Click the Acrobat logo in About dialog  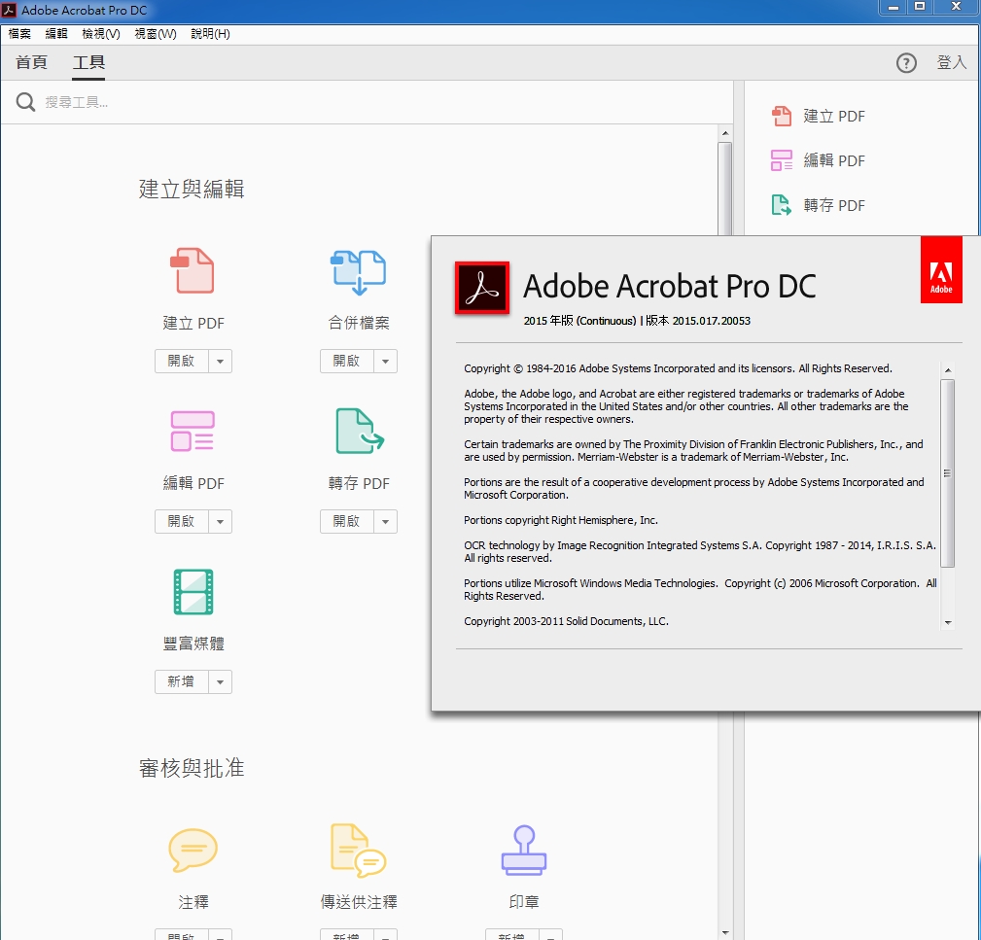(481, 288)
